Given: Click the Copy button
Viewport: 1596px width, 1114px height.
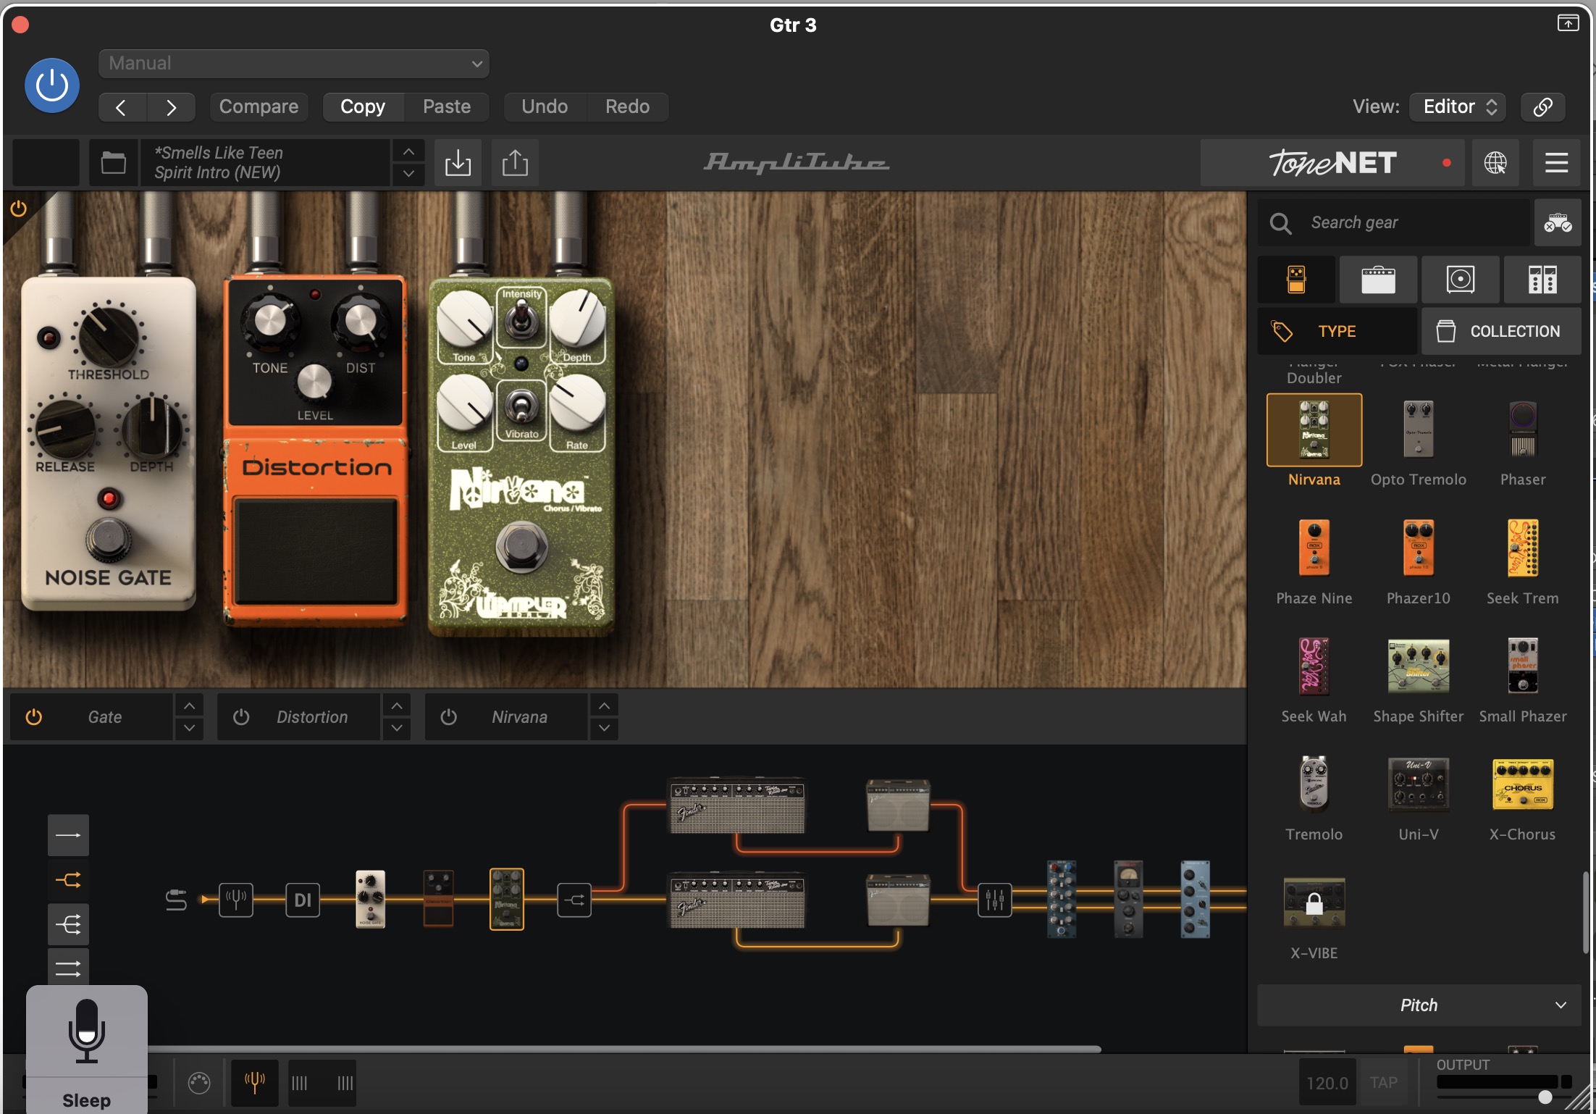Looking at the screenshot, I should [363, 107].
